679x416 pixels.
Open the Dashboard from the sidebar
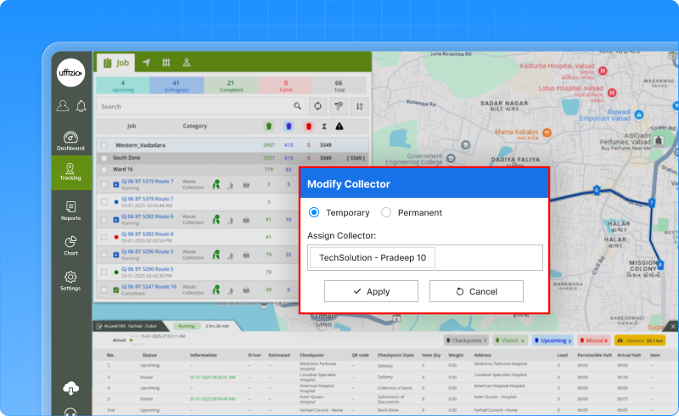(70, 140)
